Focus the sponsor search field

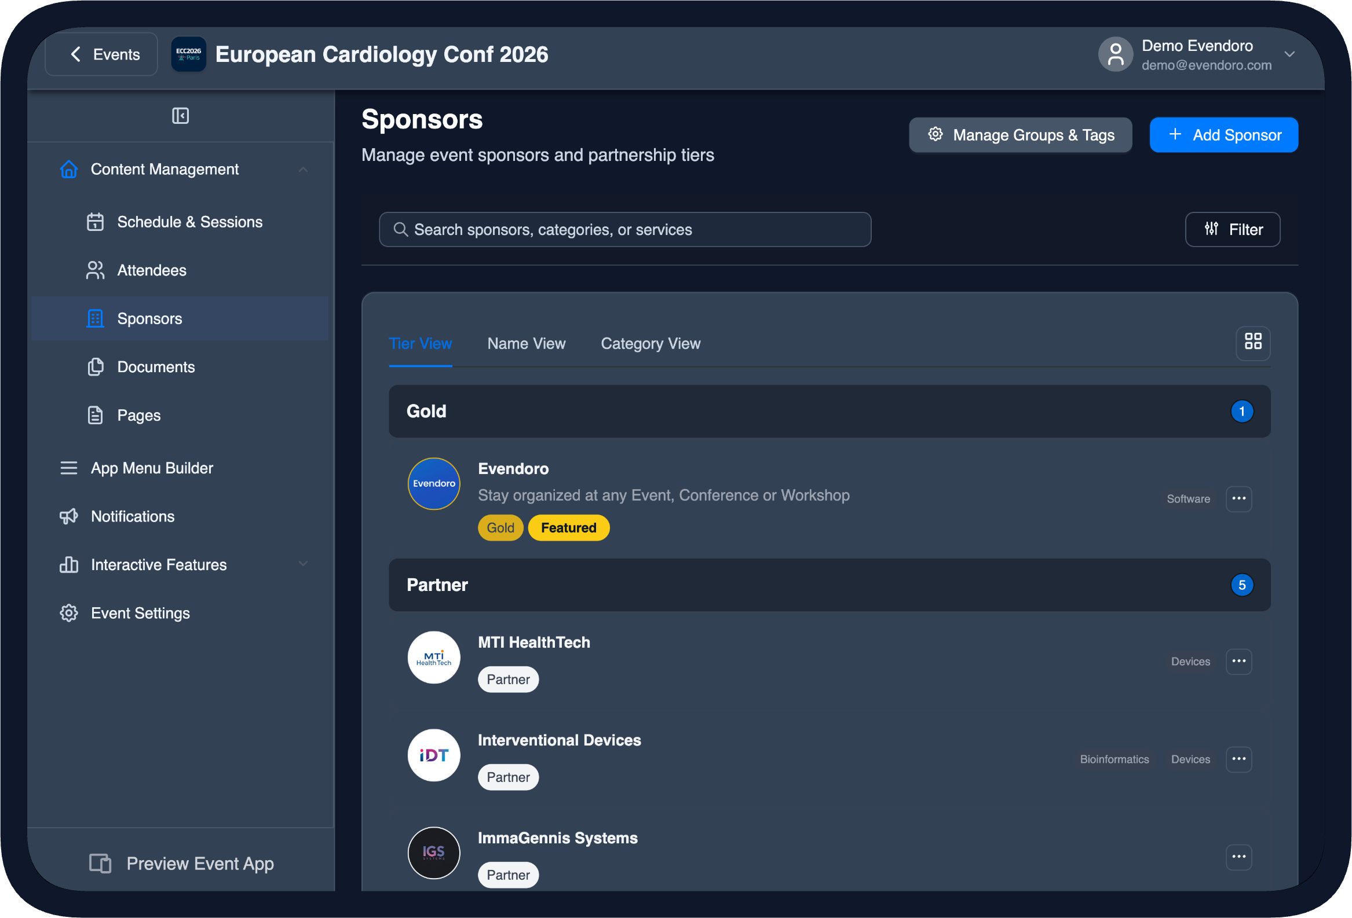(625, 230)
